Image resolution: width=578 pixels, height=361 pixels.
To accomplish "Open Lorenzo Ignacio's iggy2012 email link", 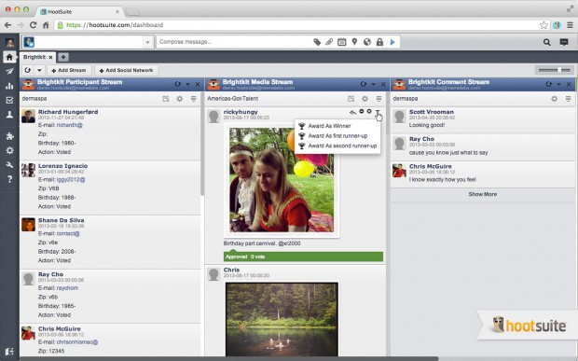I will (x=71, y=180).
